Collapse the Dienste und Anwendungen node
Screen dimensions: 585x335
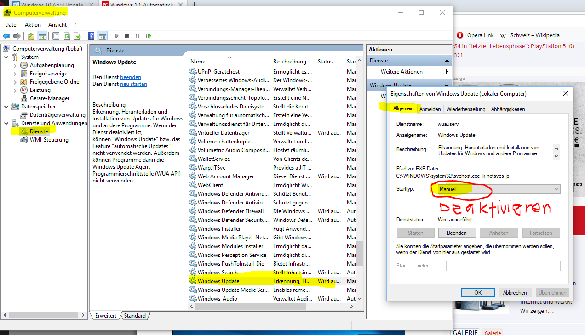6,123
